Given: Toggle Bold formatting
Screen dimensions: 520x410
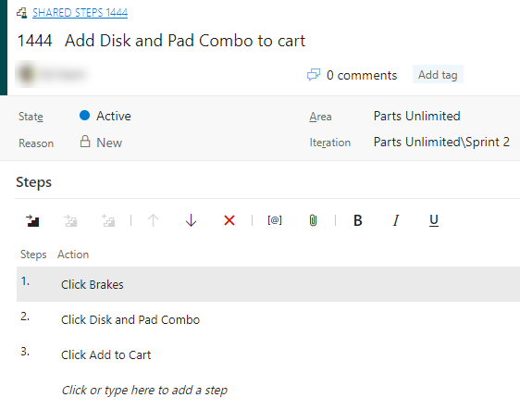Looking at the screenshot, I should point(358,220).
